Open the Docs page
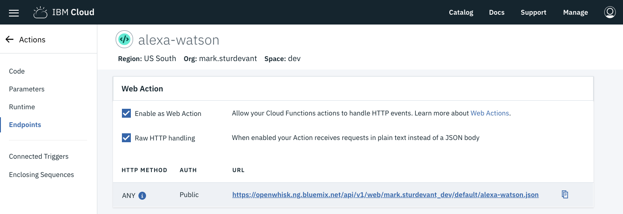Viewport: 623px width, 214px height. click(x=497, y=12)
